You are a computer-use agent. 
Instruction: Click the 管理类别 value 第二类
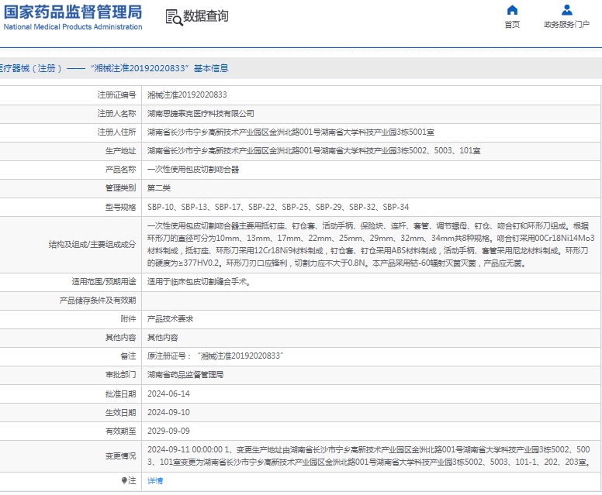[x=159, y=188]
